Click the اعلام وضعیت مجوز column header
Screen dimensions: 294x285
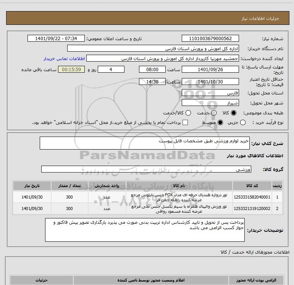click(x=151, y=280)
